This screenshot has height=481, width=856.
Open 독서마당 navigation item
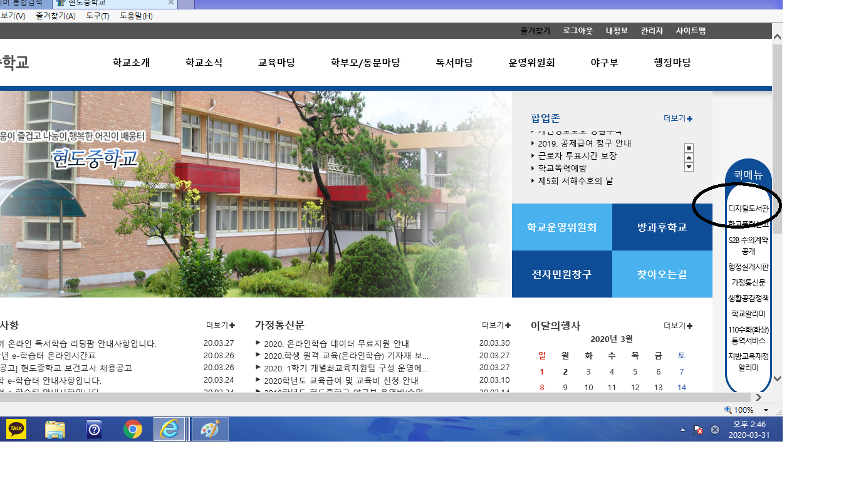[454, 63]
